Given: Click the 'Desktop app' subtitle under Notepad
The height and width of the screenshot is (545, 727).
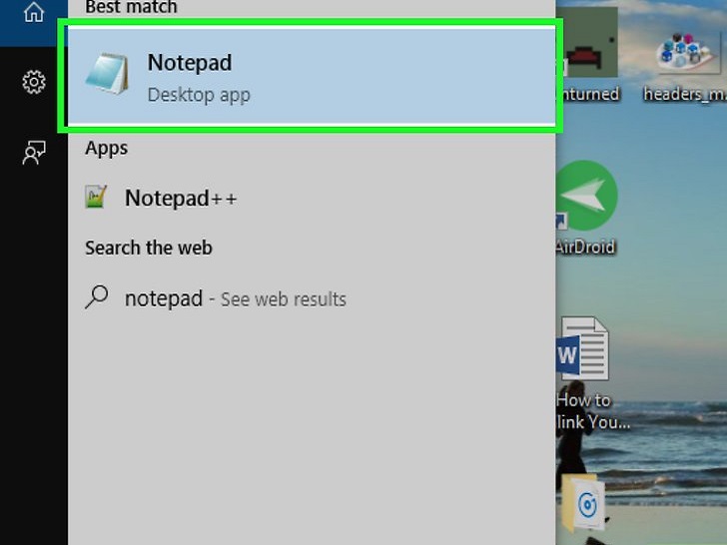Looking at the screenshot, I should (x=199, y=95).
